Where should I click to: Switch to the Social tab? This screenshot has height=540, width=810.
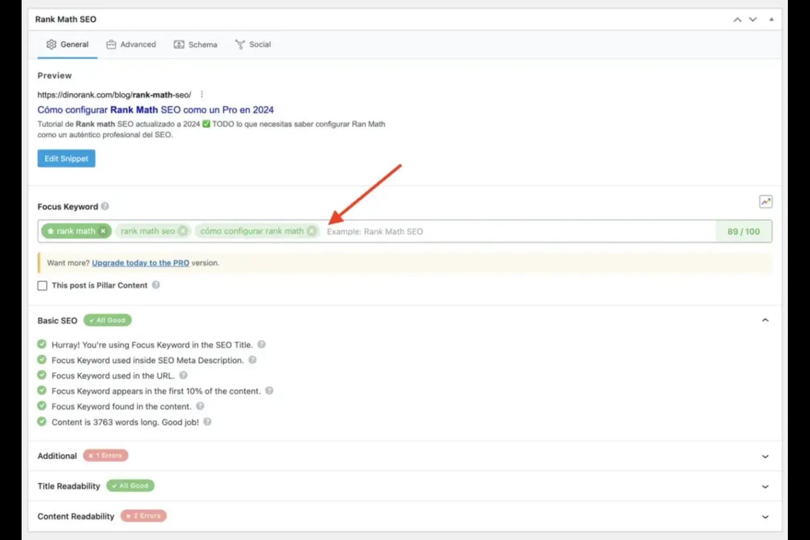click(x=253, y=44)
